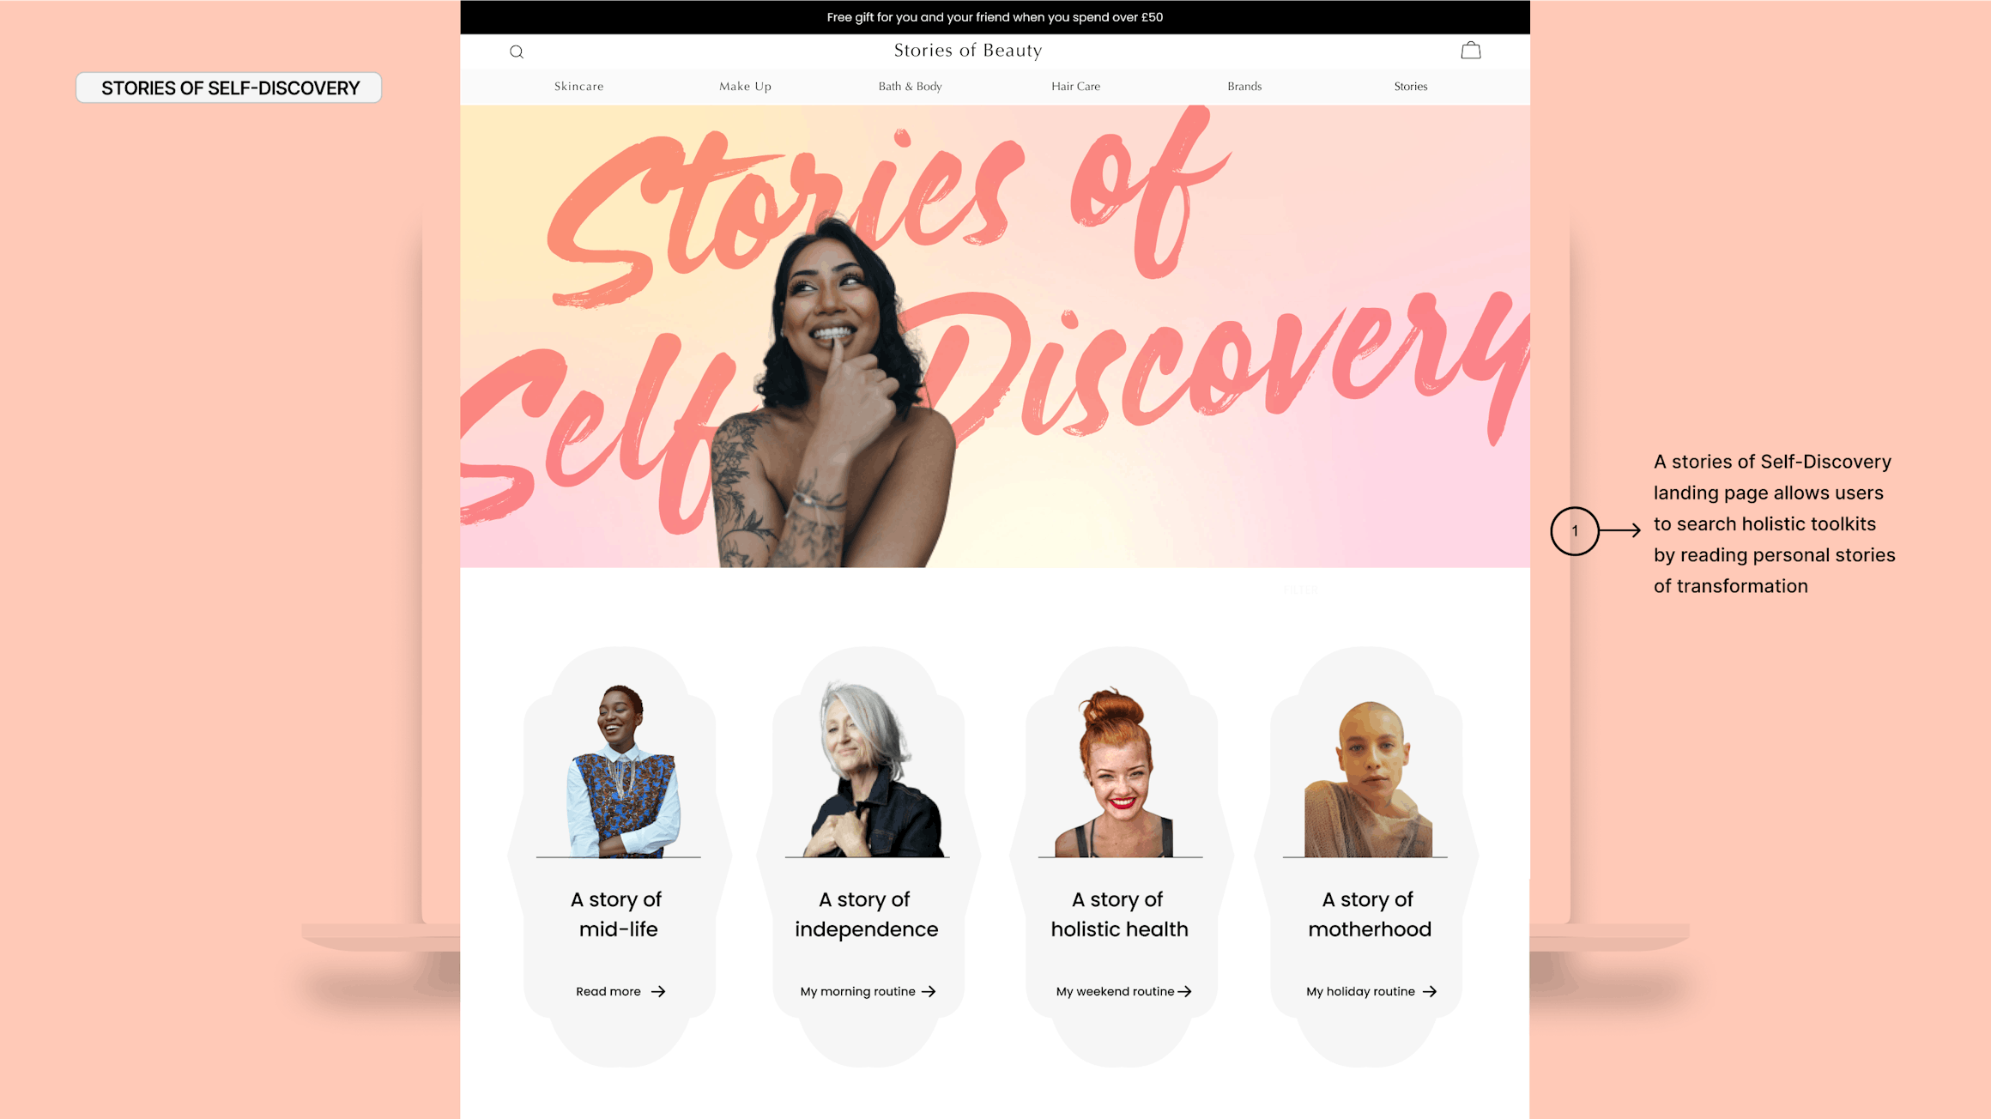The width and height of the screenshot is (1991, 1119).
Task: Click the free gift promo banner
Action: pos(995,17)
